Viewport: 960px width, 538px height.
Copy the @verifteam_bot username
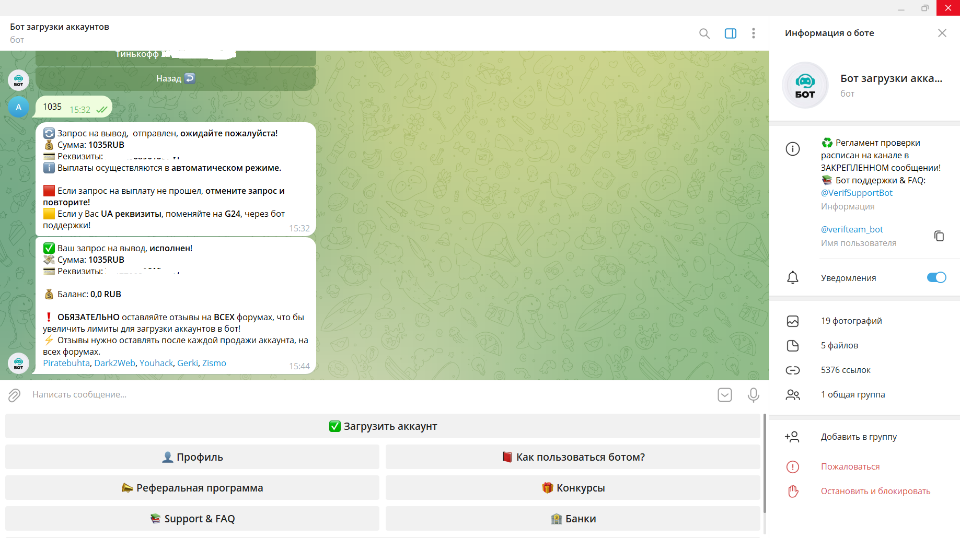pyautogui.click(x=939, y=236)
